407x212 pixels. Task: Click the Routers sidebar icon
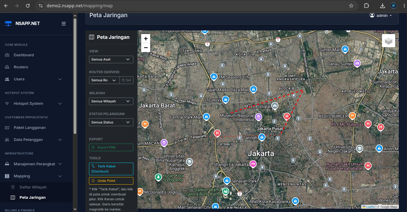7,67
